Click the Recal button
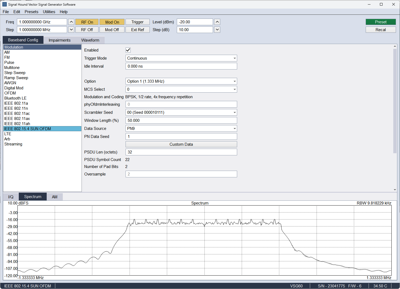Viewport: 400px width, 289px height. click(381, 30)
